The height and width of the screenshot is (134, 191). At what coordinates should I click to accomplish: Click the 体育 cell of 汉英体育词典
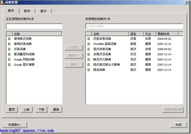[x=148, y=39]
